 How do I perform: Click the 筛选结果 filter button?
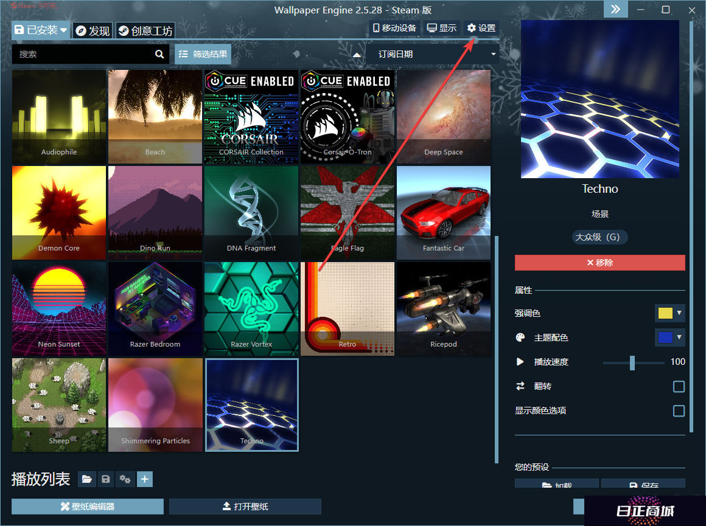tap(203, 54)
